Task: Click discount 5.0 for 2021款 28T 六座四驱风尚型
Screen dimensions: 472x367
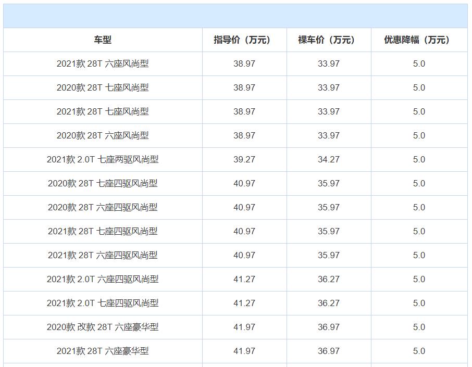Action: [x=419, y=255]
